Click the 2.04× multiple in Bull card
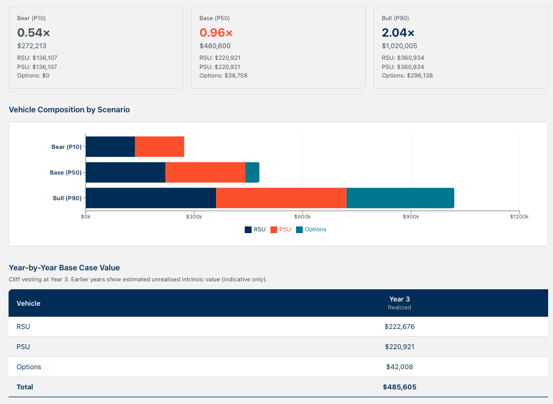Viewport: 553px width, 404px height. pyautogui.click(x=398, y=33)
